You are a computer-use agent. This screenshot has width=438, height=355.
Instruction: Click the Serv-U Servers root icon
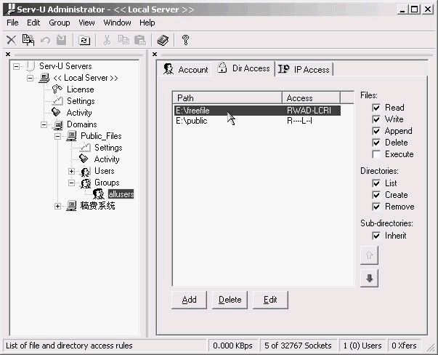31,66
